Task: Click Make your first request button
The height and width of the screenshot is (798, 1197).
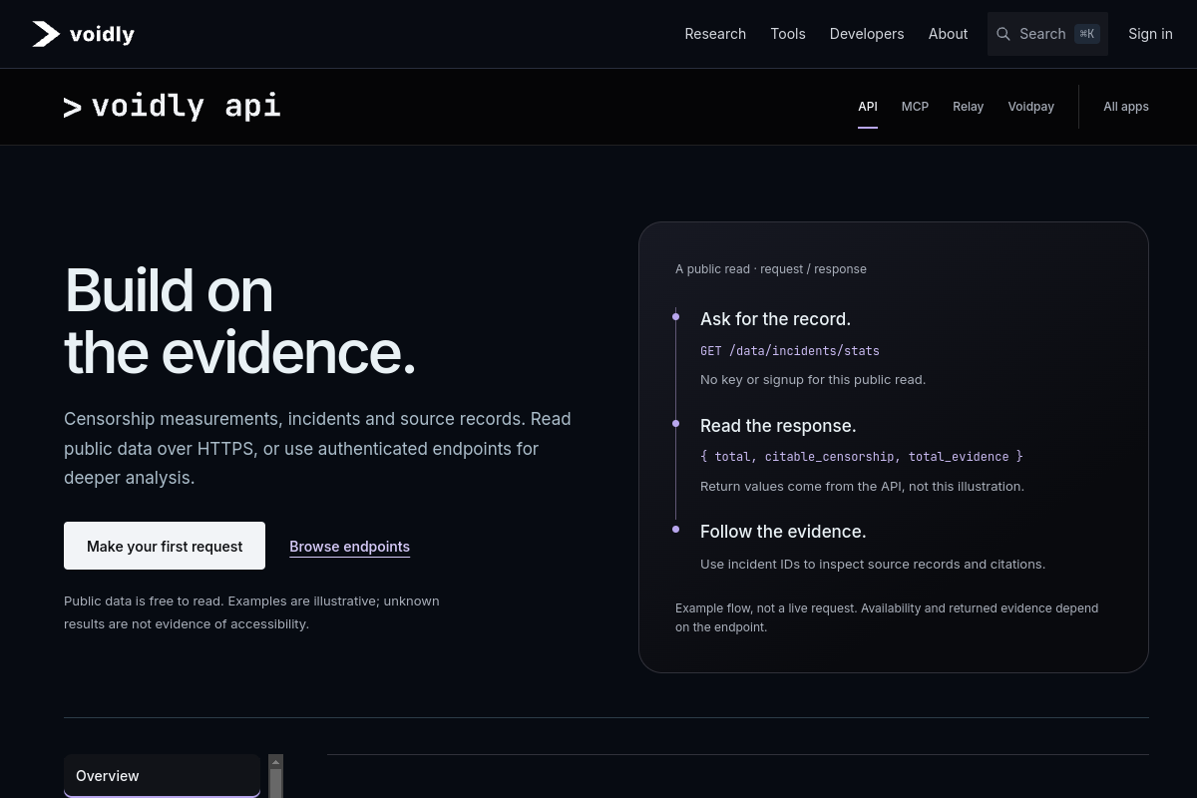Action: 165,546
